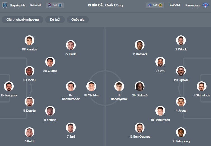Click the Başakşehir club crest icon
The width and height of the screenshot is (211, 146).
point(4,5)
